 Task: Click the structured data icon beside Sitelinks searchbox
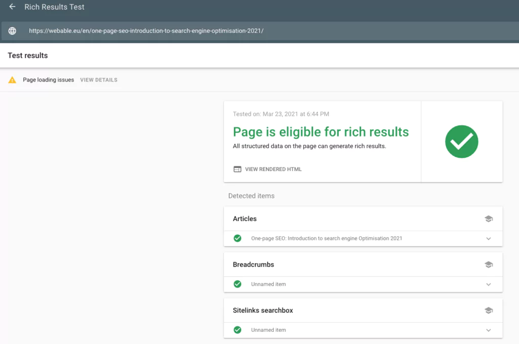pyautogui.click(x=489, y=310)
